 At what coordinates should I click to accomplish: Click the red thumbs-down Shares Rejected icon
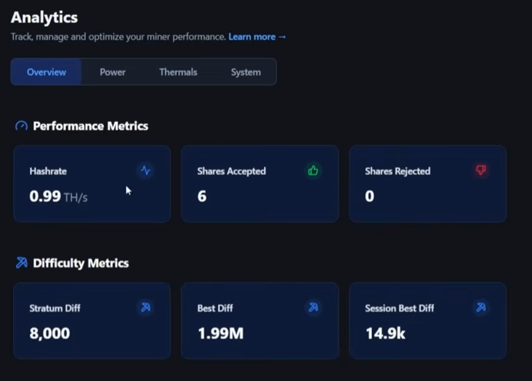coord(480,171)
